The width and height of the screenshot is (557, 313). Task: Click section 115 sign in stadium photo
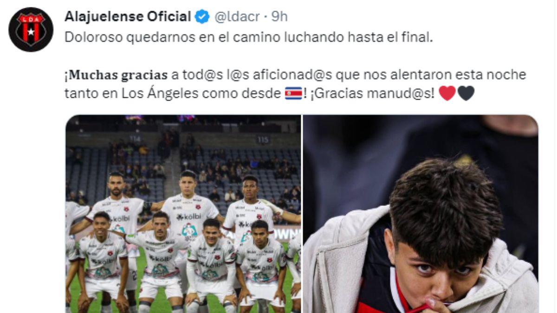click(263, 139)
